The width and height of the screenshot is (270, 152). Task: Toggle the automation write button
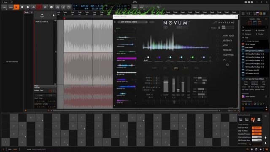33,7
